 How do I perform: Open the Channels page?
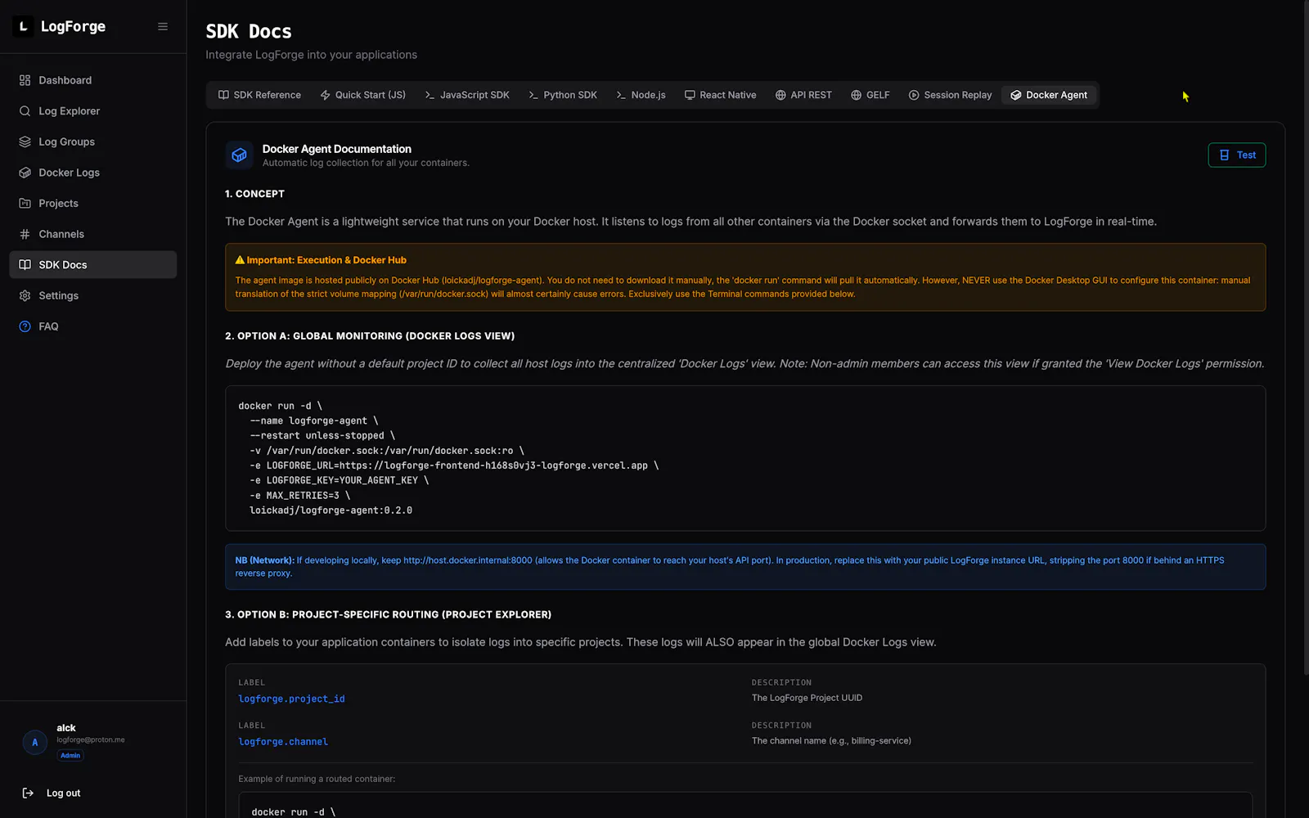coord(92,234)
